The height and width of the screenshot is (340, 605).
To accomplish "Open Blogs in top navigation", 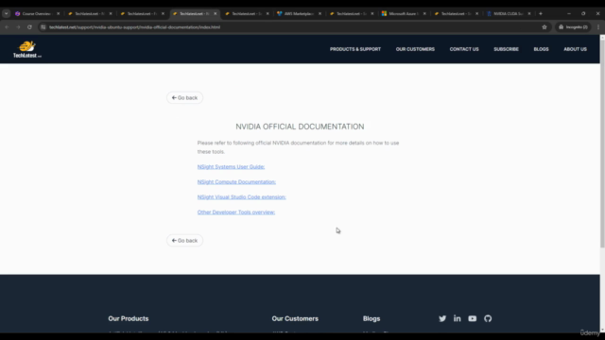I will pos(541,49).
